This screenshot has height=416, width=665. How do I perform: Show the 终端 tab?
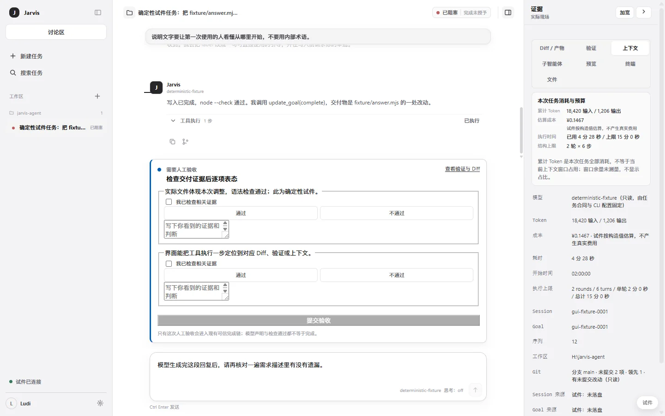pos(630,64)
